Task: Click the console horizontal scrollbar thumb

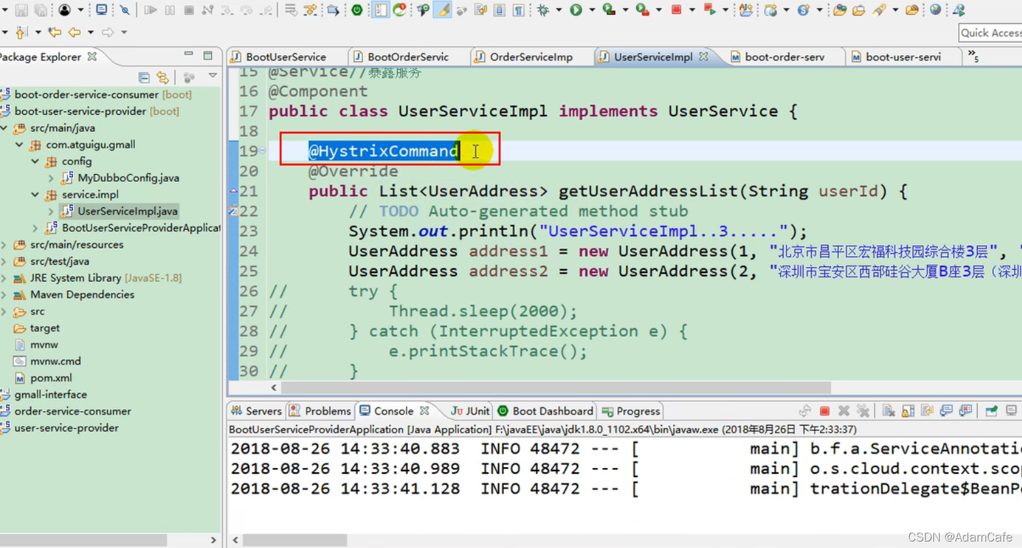Action: click(295, 540)
